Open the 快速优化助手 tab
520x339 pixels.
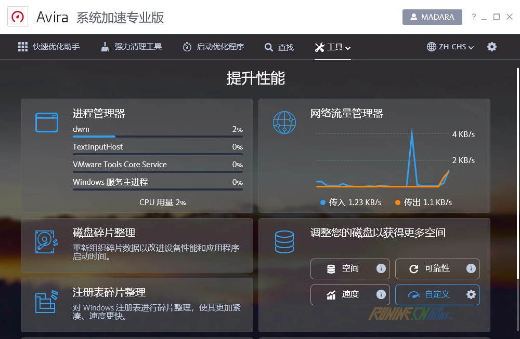point(49,47)
